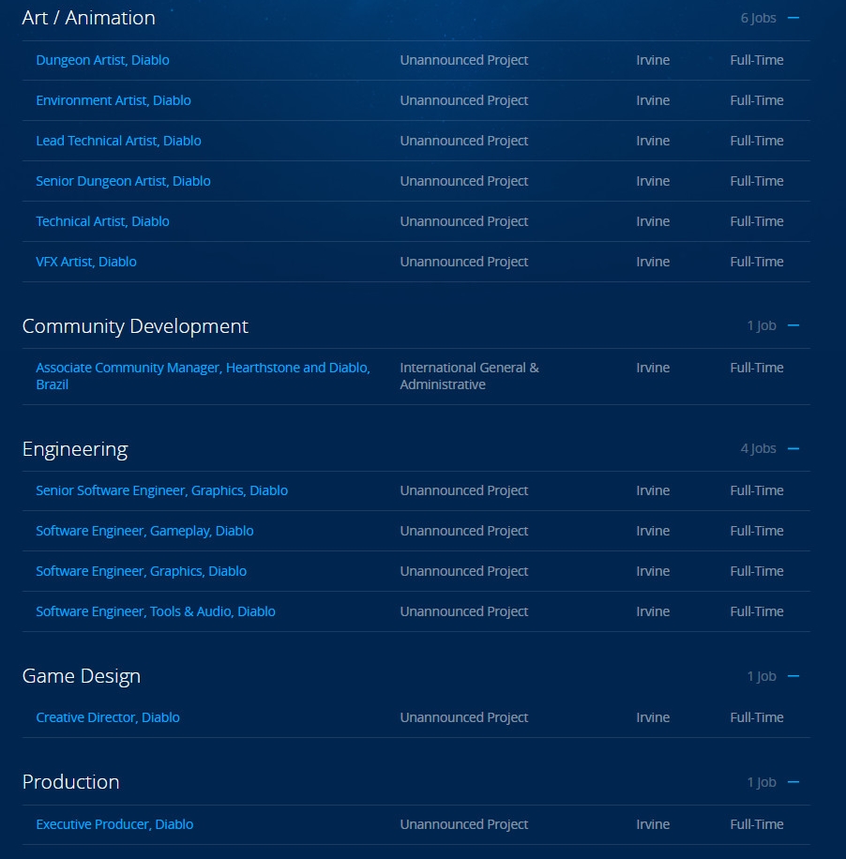This screenshot has height=859, width=846.
Task: Open the Associate Community Manager, Brazil job
Action: (x=203, y=376)
